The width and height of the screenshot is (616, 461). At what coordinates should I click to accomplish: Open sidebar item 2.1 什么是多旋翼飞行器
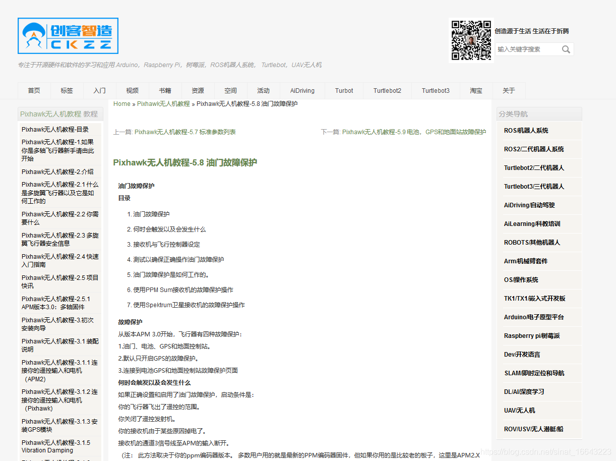tap(60, 193)
